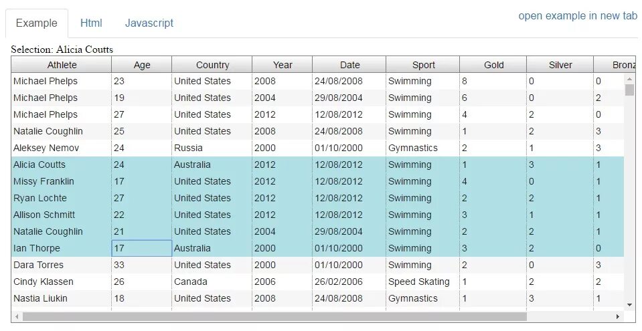
Task: Open the Javascript tab
Action: [149, 23]
